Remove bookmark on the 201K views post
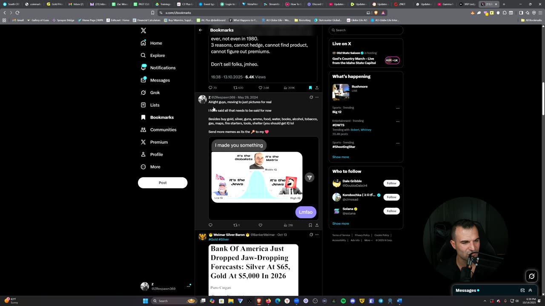This screenshot has height=306, width=545. tap(310, 88)
